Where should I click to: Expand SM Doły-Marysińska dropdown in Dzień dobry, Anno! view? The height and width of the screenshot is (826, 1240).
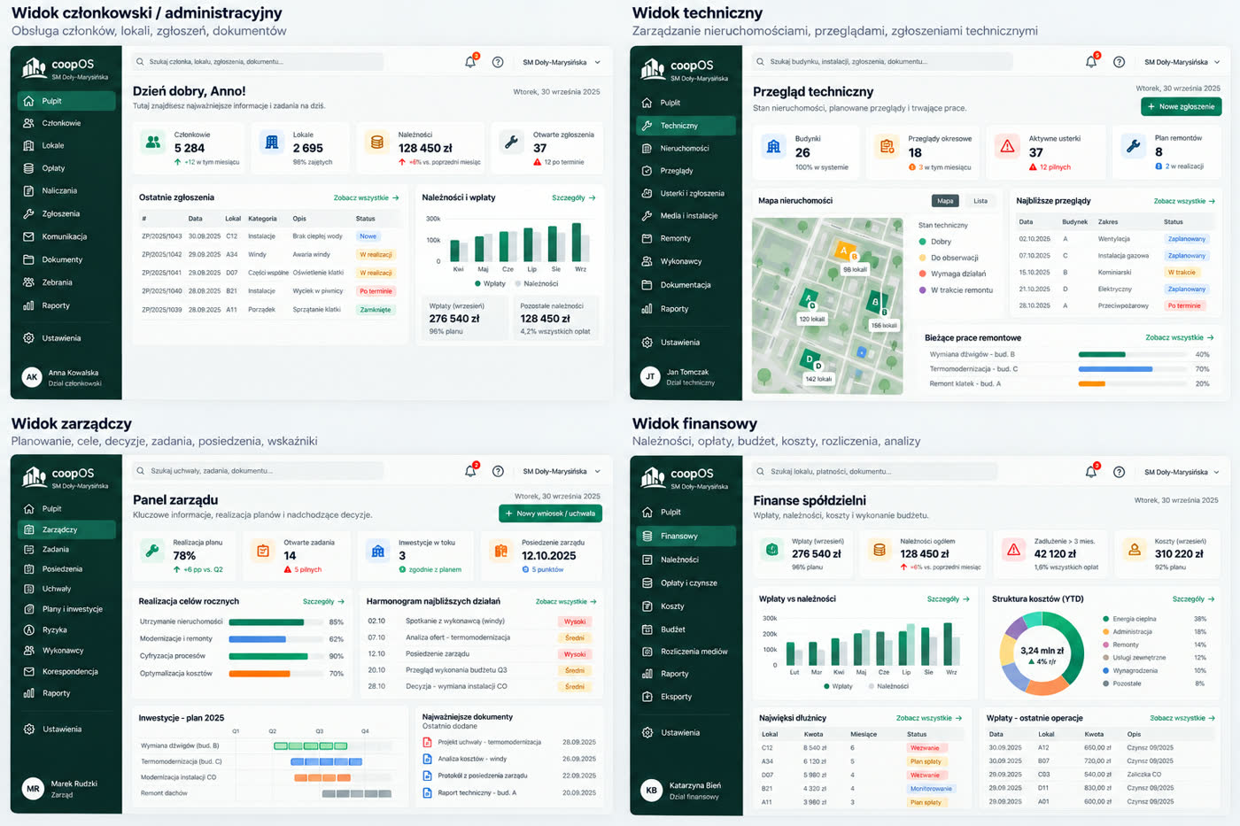[562, 62]
